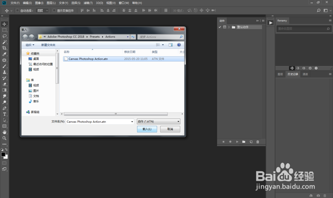
Task: Select the Lasso tool
Action: click(x=4, y=36)
